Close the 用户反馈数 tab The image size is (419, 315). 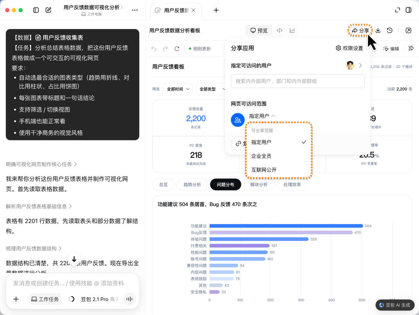point(194,10)
